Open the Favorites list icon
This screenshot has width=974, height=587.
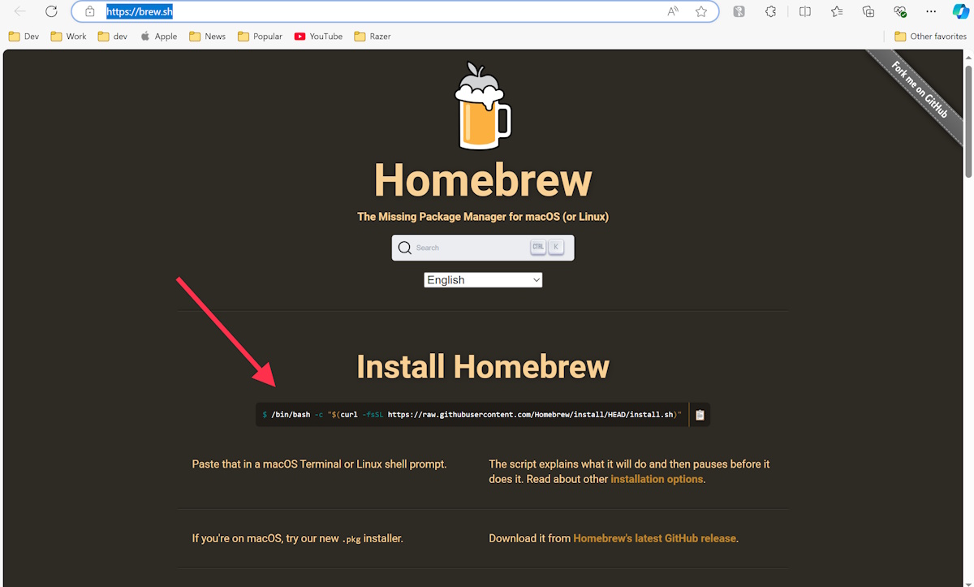837,11
